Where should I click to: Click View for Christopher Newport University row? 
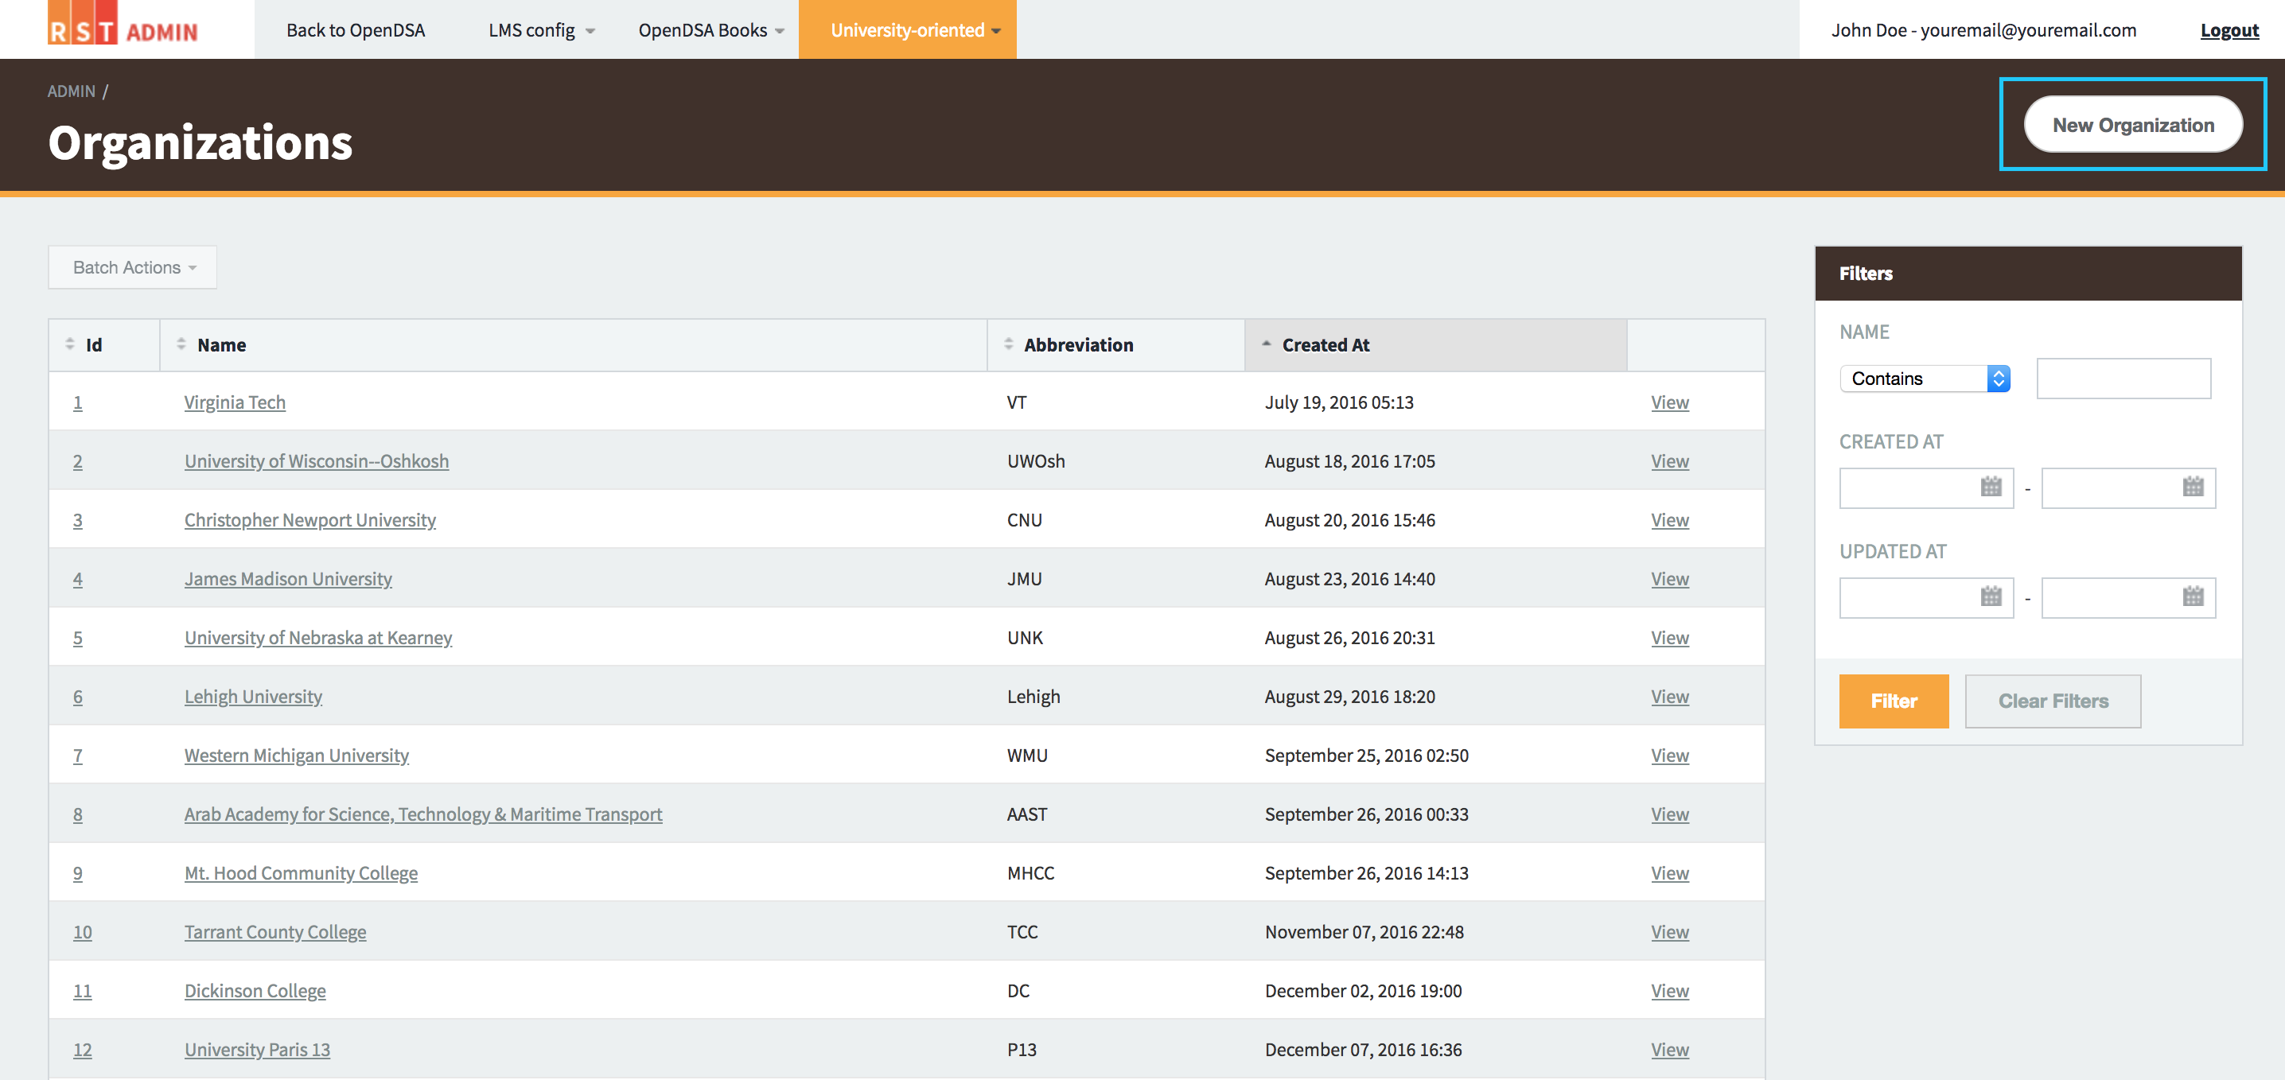point(1669,520)
